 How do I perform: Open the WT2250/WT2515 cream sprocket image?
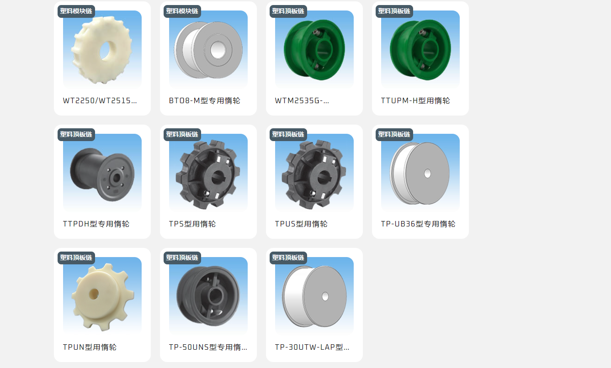click(102, 50)
